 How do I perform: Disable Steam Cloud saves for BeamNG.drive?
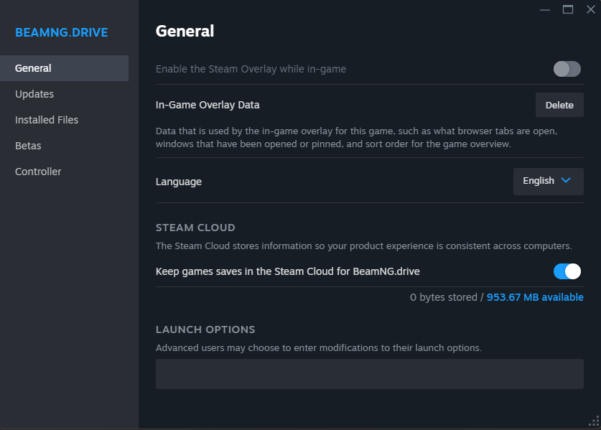[567, 271]
